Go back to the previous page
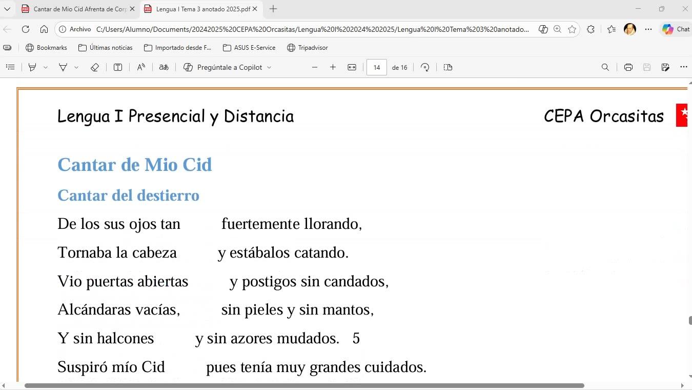Image resolution: width=692 pixels, height=390 pixels. point(7,29)
